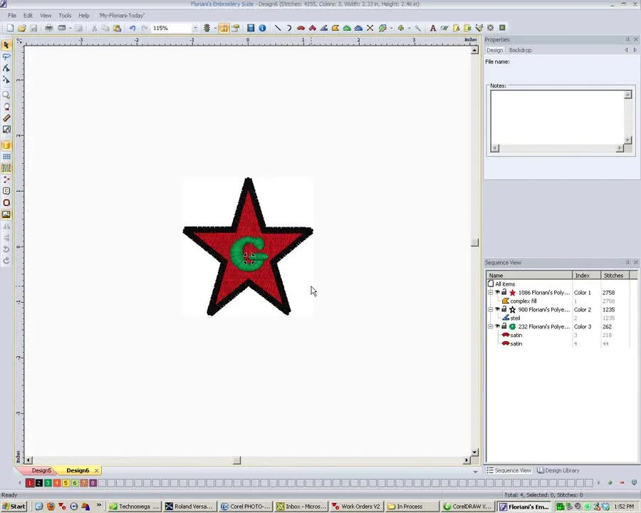Open the File menu
Viewport: 641px width, 513px height.
pos(12,16)
